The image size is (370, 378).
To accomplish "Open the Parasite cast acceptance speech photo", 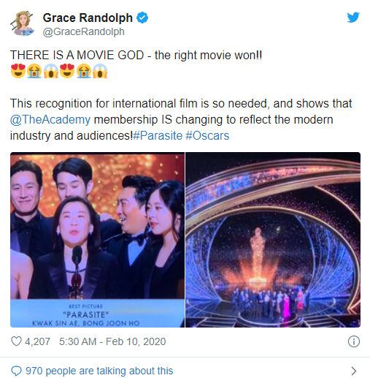I will pos(97,240).
